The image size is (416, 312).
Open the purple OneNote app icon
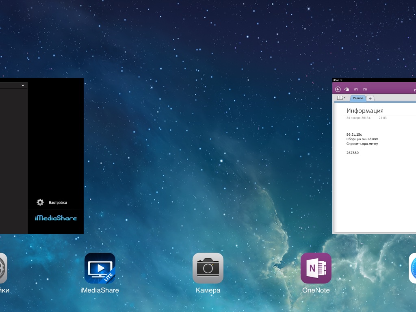(316, 268)
